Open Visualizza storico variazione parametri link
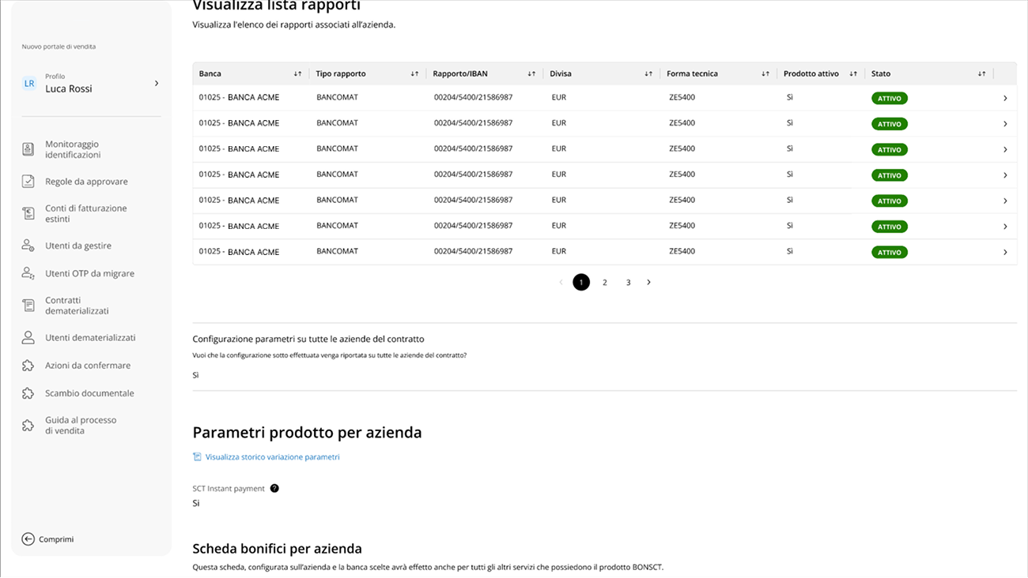This screenshot has height=578, width=1028. click(272, 457)
